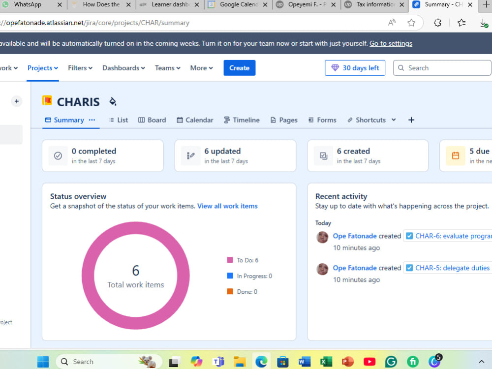
Task: Open CHAR-5 delegate duties work item
Action: coord(447,268)
